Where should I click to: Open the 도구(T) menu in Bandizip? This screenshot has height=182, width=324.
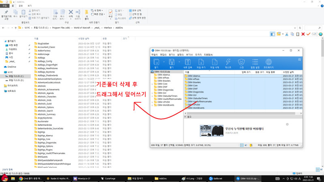pyautogui.click(x=198, y=55)
